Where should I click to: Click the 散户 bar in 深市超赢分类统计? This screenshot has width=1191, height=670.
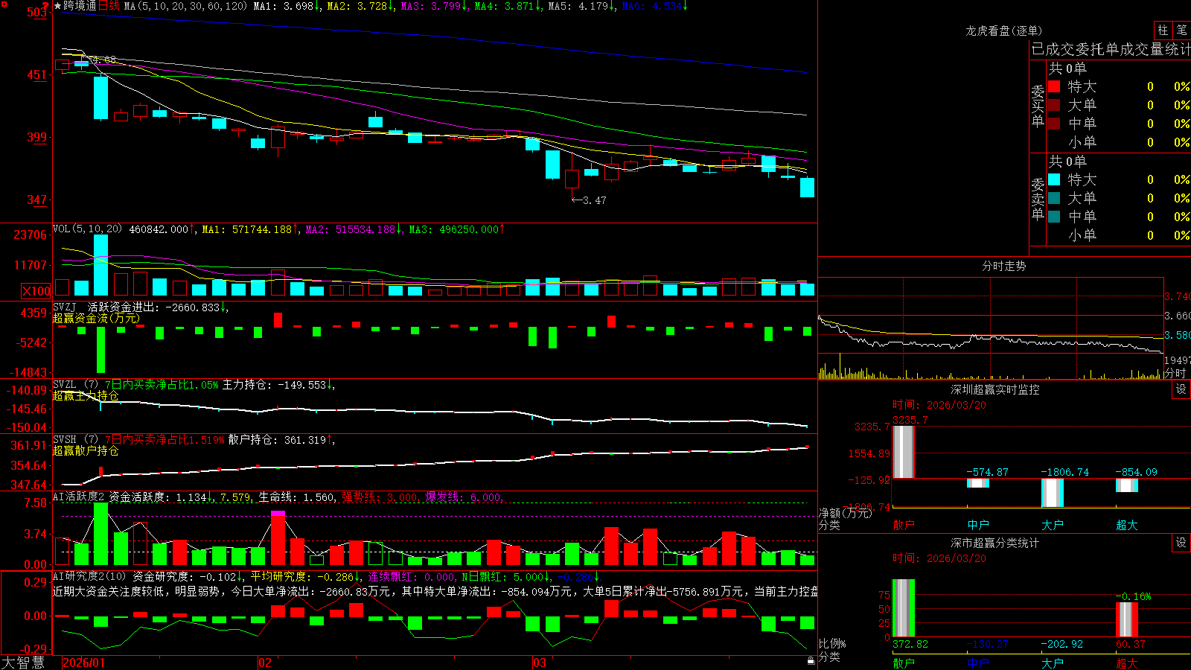point(903,608)
